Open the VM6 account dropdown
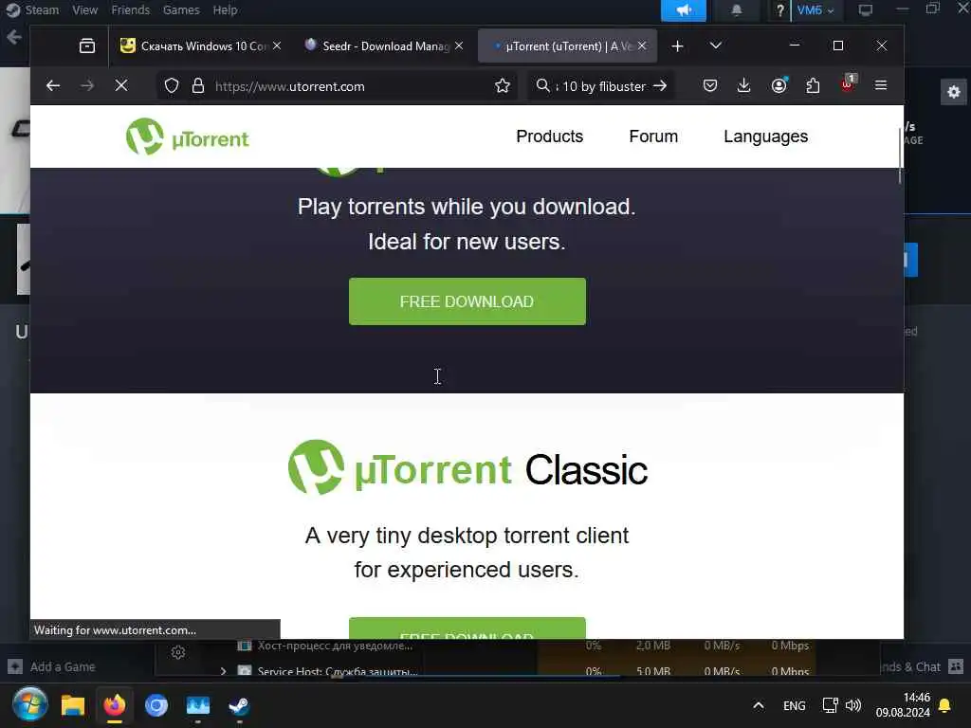This screenshot has height=728, width=971. coord(815,10)
